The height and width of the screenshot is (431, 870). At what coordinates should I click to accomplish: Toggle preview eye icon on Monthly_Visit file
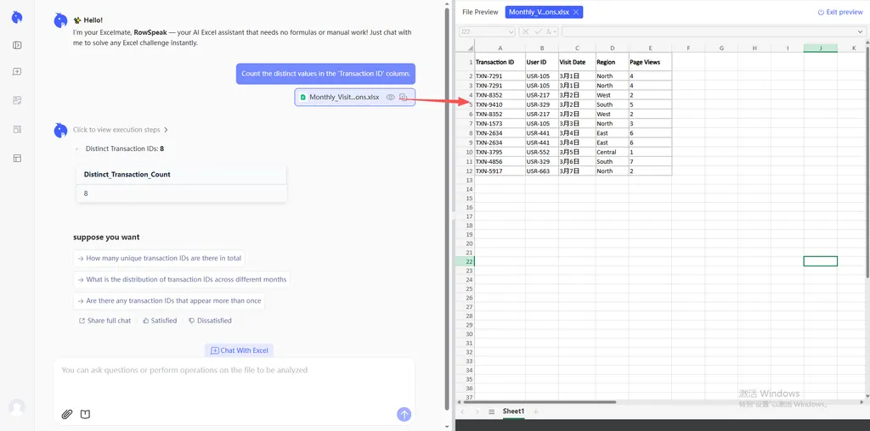pyautogui.click(x=391, y=98)
